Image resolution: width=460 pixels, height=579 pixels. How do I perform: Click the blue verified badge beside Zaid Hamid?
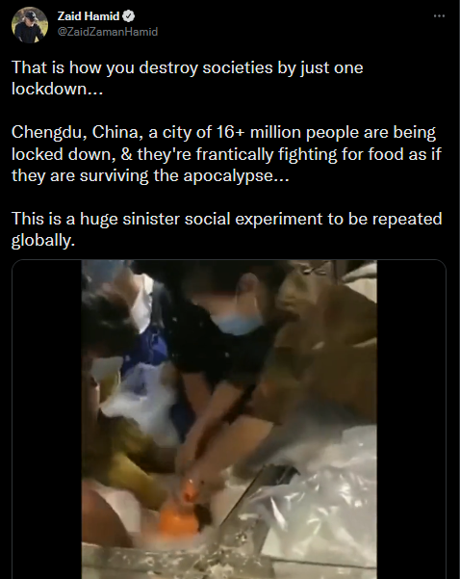128,16
